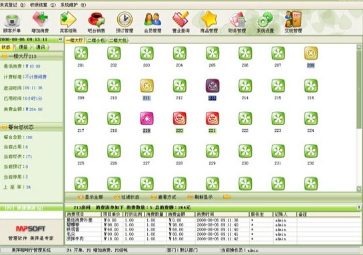Image resolution: width=363 pixels, height=255 pixels.
Task: Click 项目单价 column header
Action: 112,214
